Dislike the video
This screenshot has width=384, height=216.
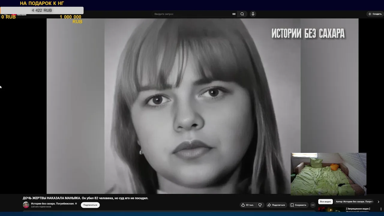tap(260, 205)
